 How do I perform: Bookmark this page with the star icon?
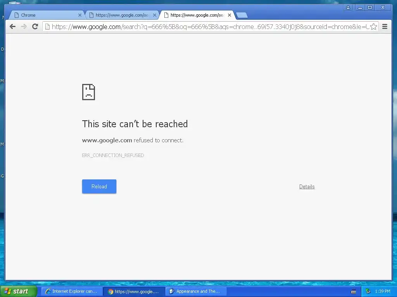pyautogui.click(x=373, y=27)
